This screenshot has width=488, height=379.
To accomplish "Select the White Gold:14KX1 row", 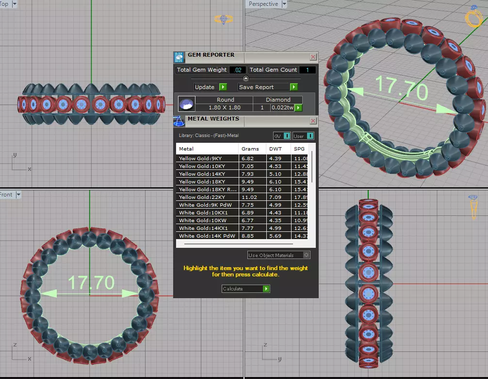I will [x=242, y=228].
